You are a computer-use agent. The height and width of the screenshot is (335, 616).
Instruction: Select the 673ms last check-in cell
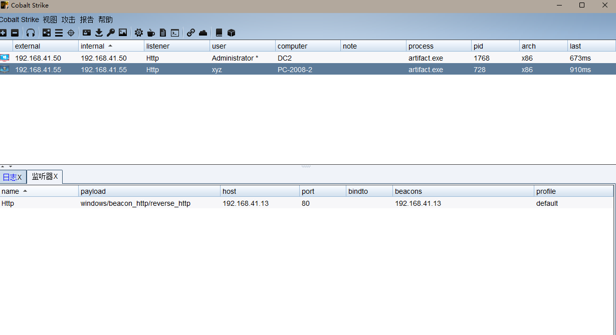(591, 58)
